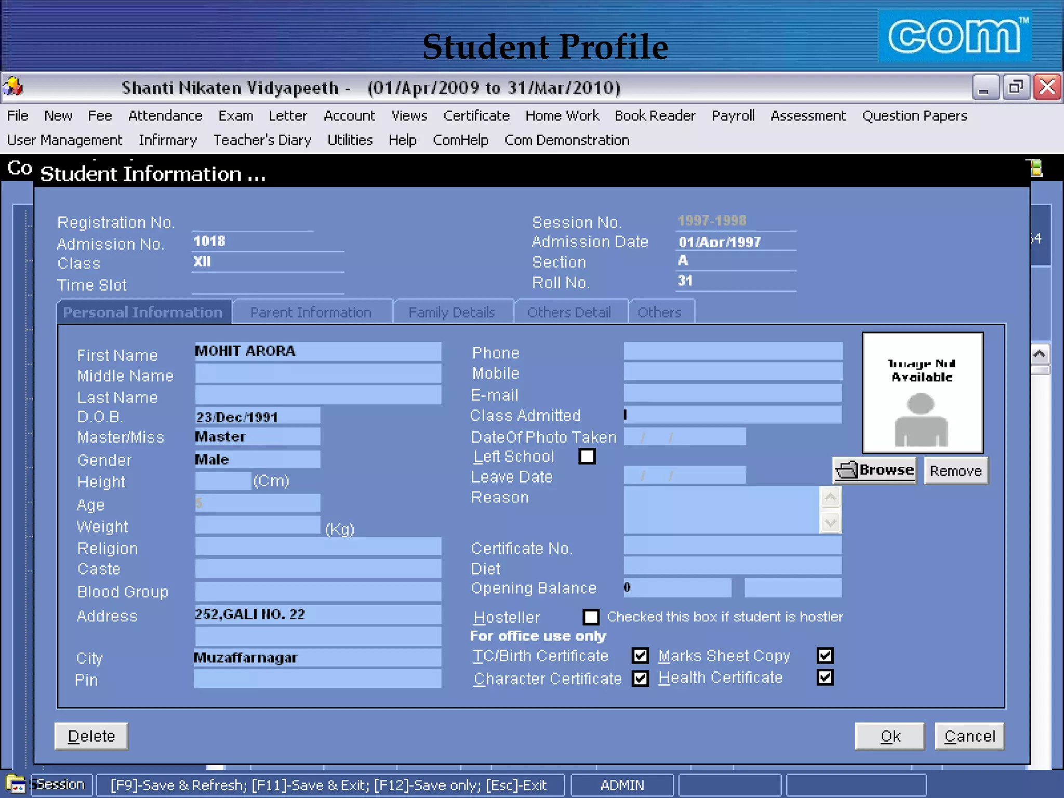The image size is (1064, 798).
Task: Click the Master/Miss field
Action: [x=258, y=436]
